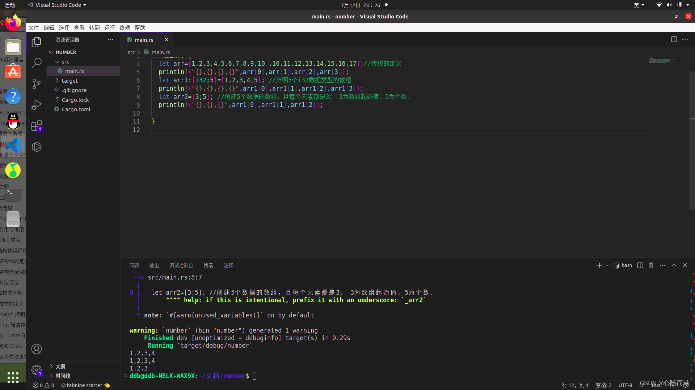Open Explorer panel more actions ellipsis
This screenshot has height=390, width=695.
click(110, 39)
